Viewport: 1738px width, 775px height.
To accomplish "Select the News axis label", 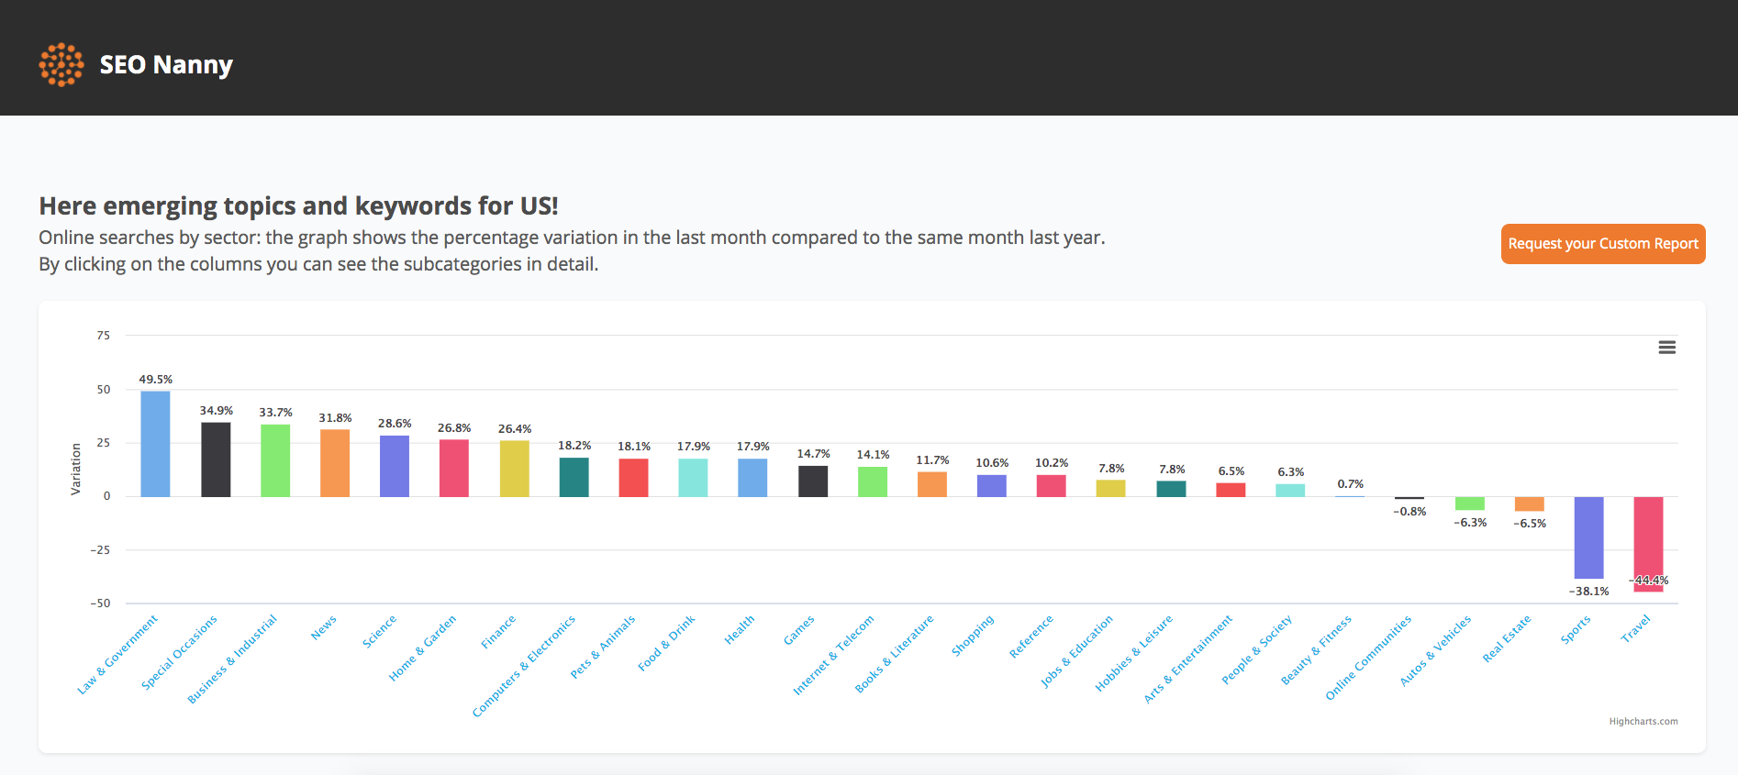I will pyautogui.click(x=324, y=627).
